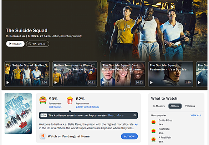209x145 pixels.
Task: Click Read More in Popcornmeter notice
Action: coord(116,115)
